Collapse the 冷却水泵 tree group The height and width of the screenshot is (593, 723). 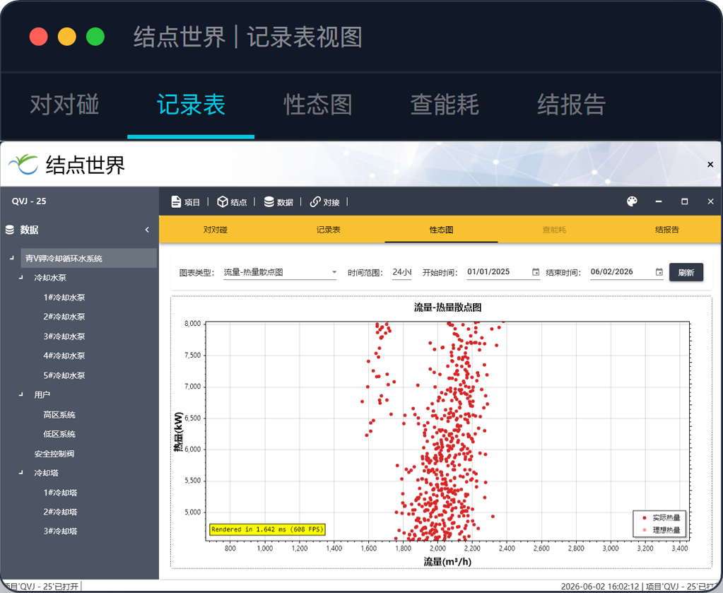[x=20, y=278]
